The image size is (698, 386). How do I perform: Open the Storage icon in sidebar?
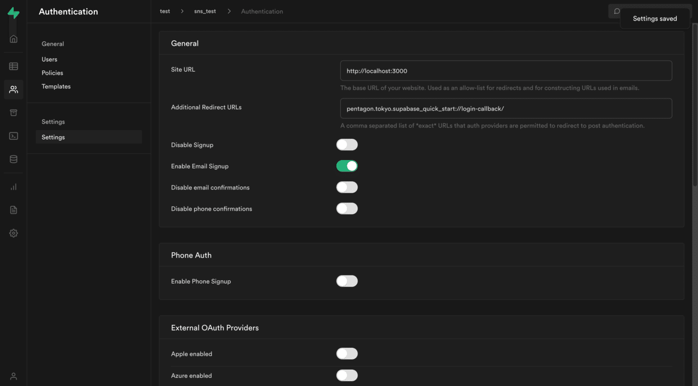coord(14,113)
